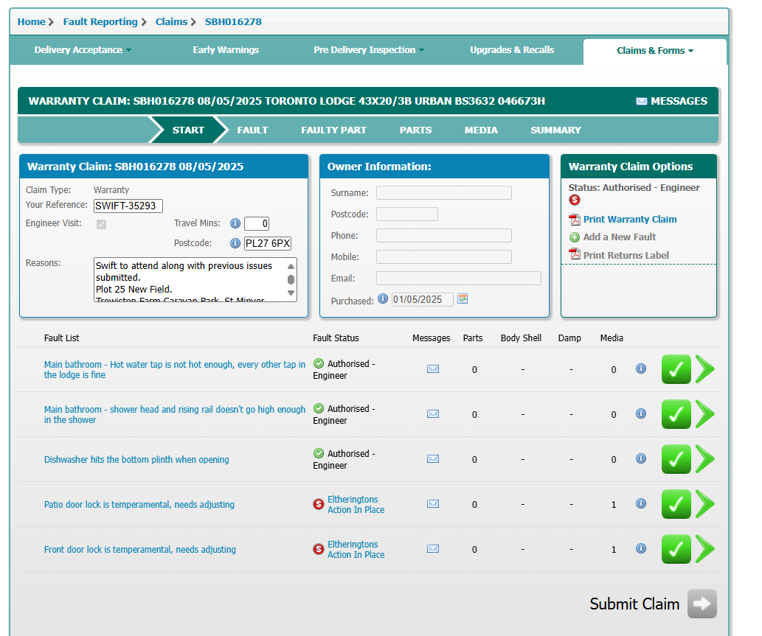Click the calendar icon beside Purchased date
The height and width of the screenshot is (636, 762).
463,298
